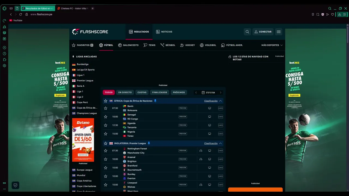Star the Copa de África de Naciones league

click(x=106, y=101)
